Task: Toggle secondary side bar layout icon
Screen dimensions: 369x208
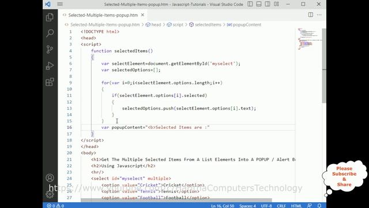Action: (268, 4)
